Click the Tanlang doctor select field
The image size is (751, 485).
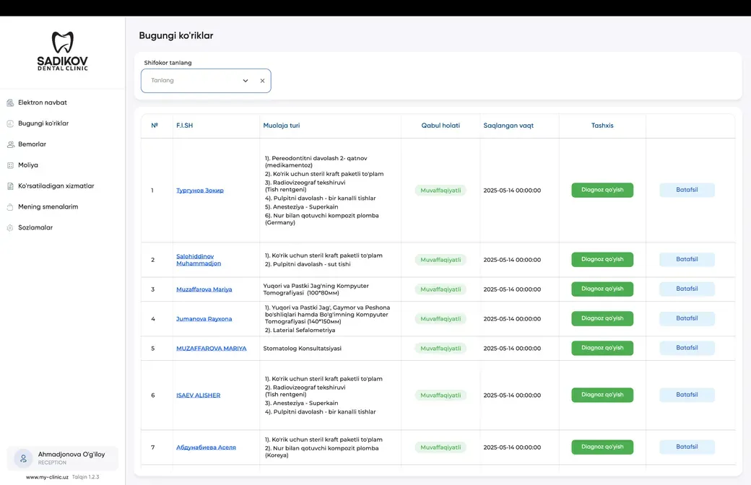(x=206, y=81)
